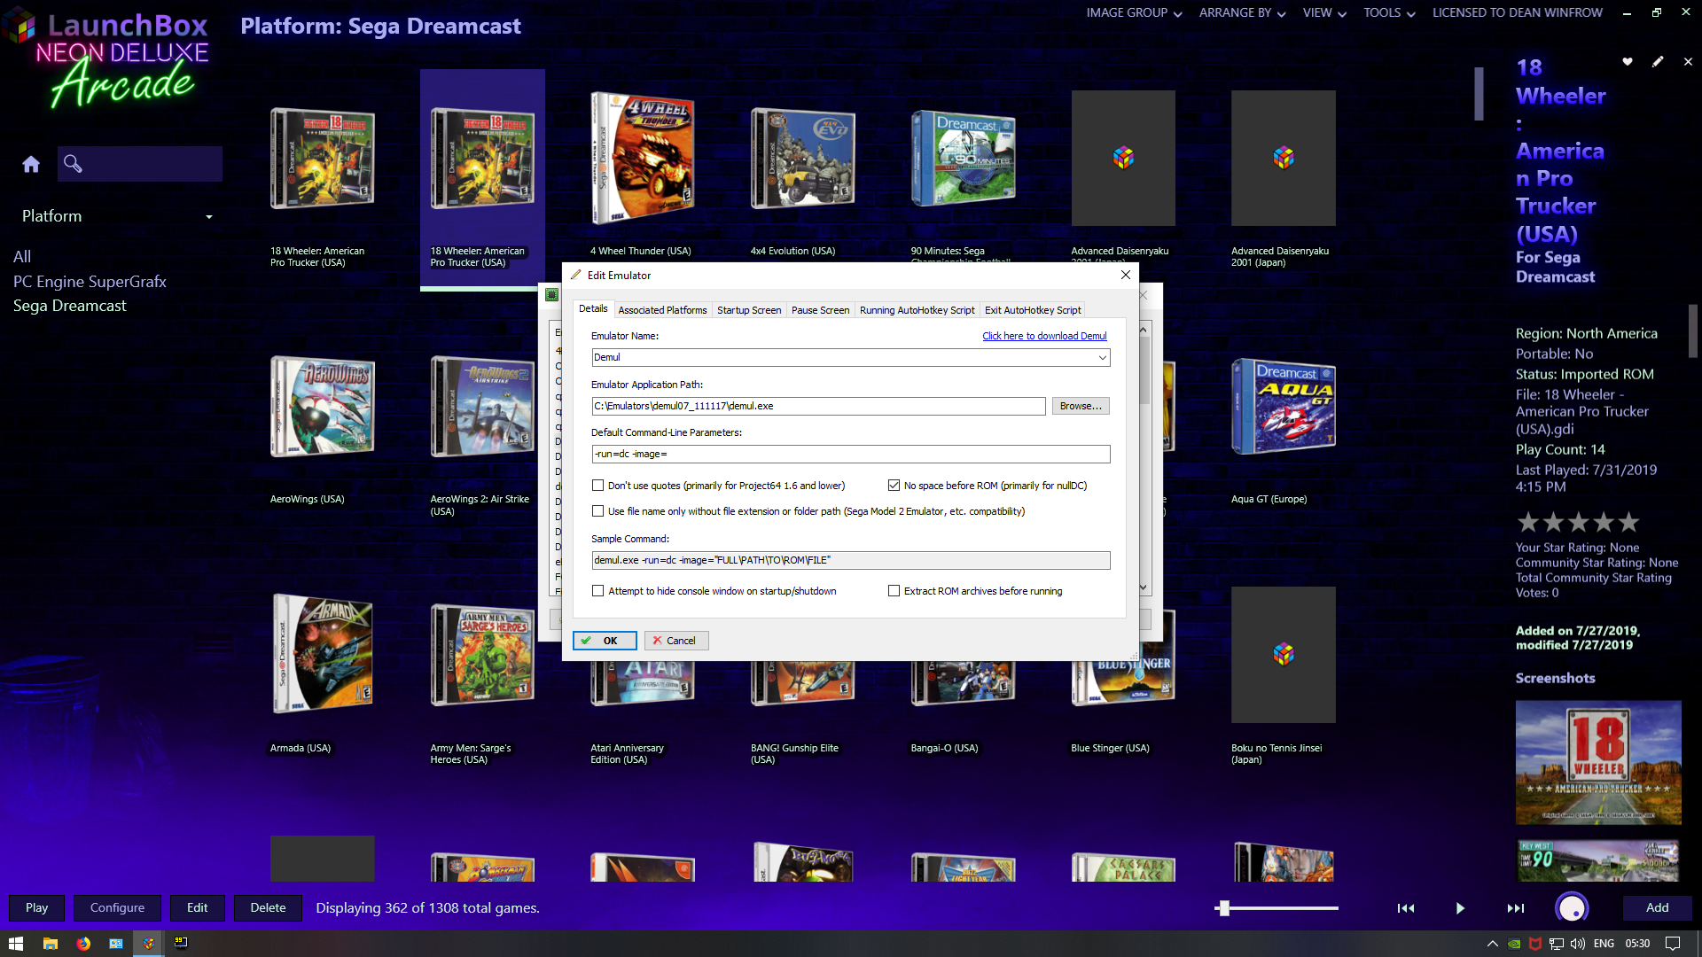The height and width of the screenshot is (957, 1702).
Task: Switch to Pause Screen tab
Action: coord(820,310)
